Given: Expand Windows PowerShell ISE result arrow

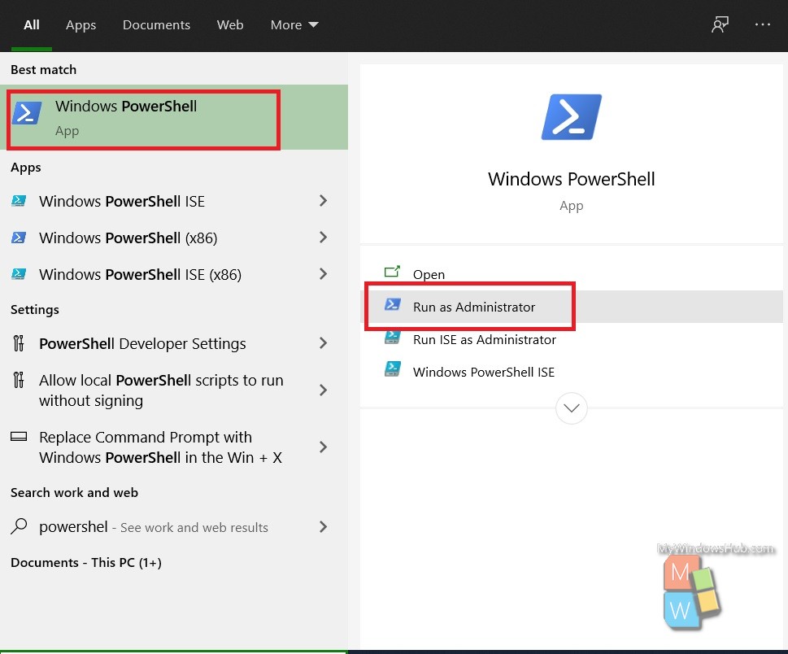Looking at the screenshot, I should 323,201.
